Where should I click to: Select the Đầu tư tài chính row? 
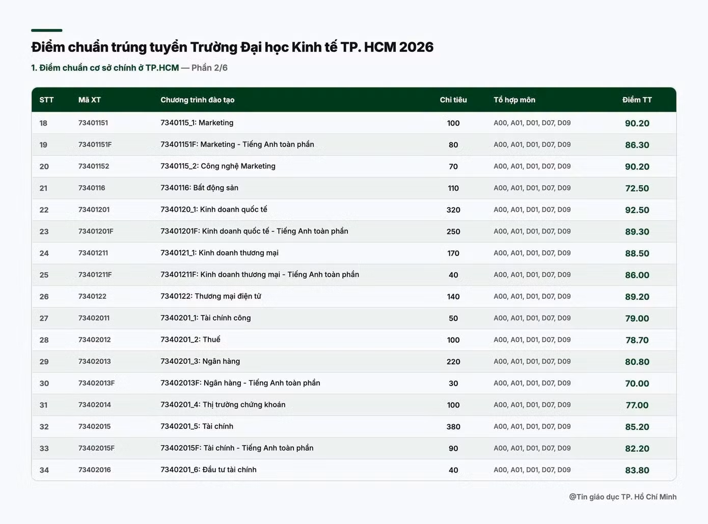click(x=354, y=470)
